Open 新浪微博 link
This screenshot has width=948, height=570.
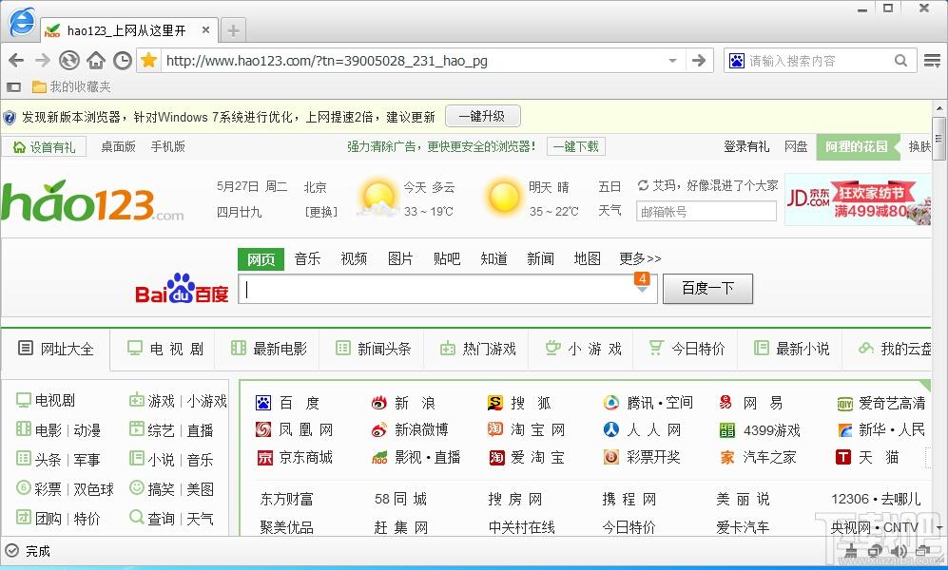410,429
